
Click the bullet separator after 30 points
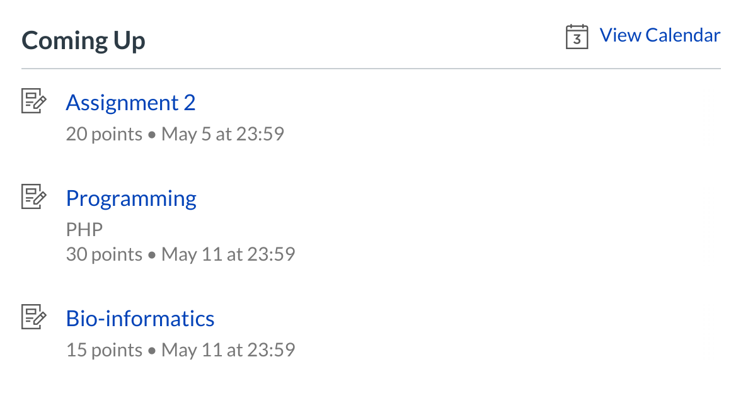(152, 255)
